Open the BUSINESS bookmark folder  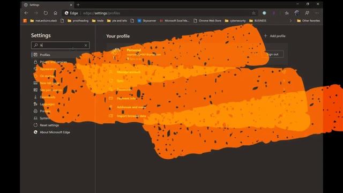pyautogui.click(x=258, y=20)
